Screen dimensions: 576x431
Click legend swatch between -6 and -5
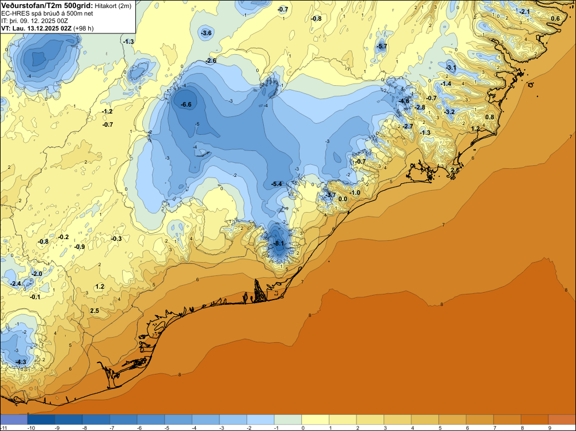(151, 419)
